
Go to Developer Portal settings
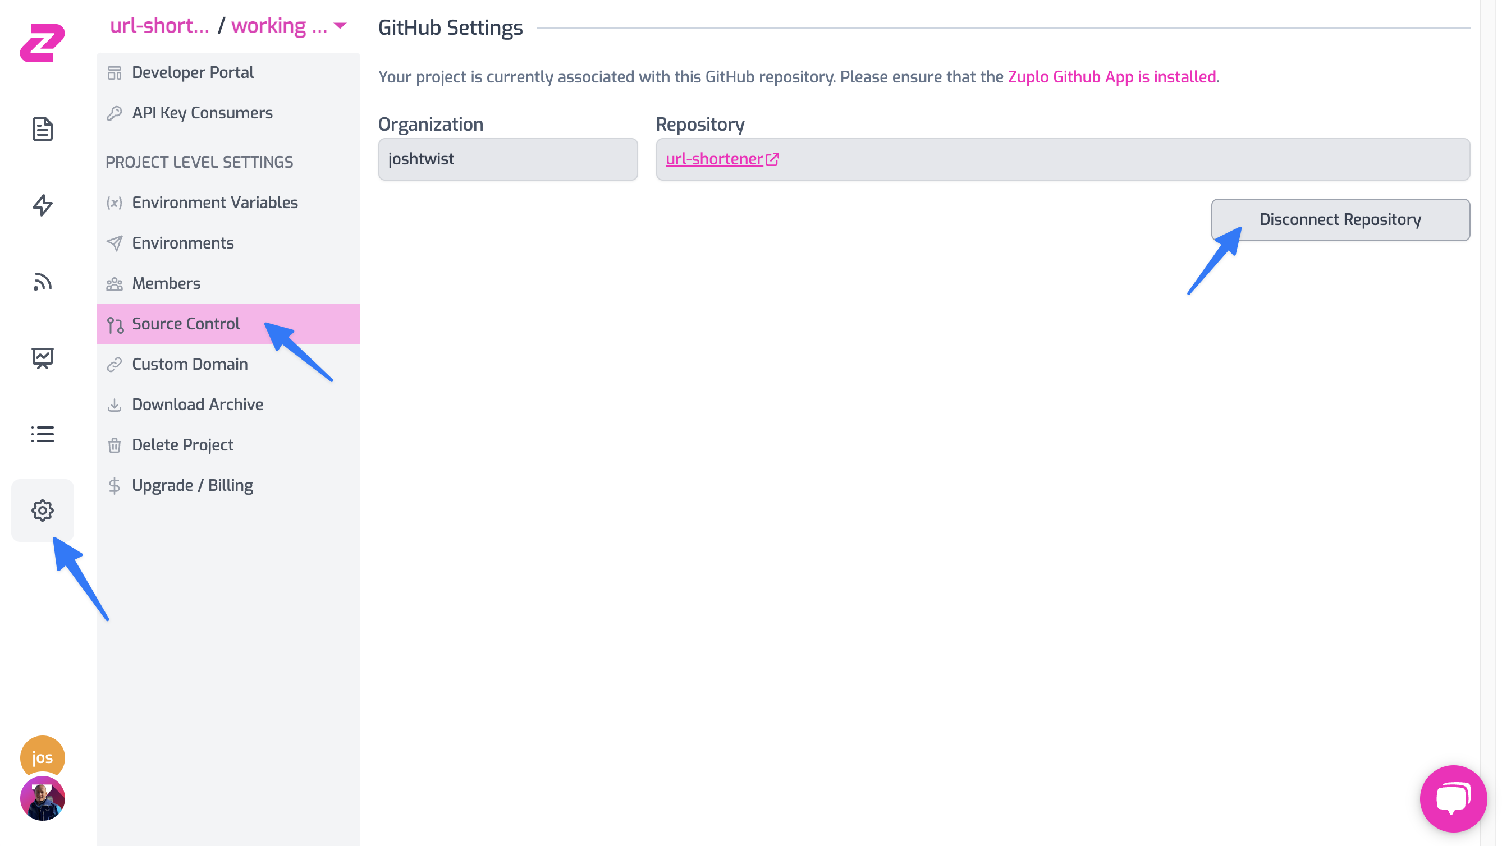point(193,72)
